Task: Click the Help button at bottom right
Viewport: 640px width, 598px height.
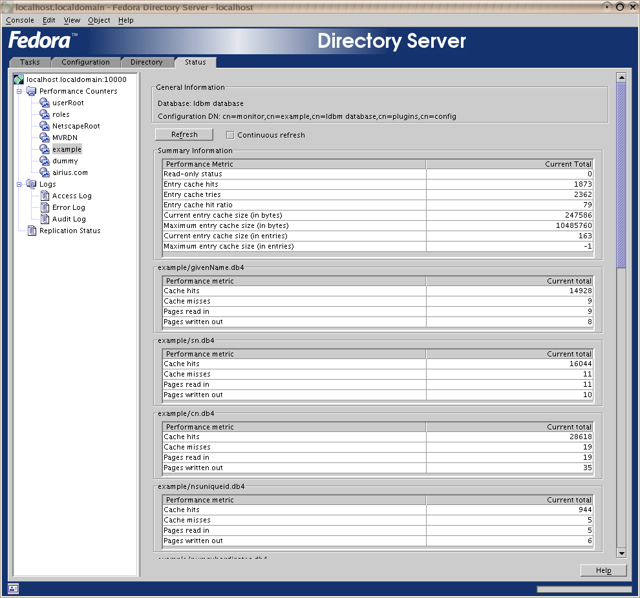Action: point(603,570)
